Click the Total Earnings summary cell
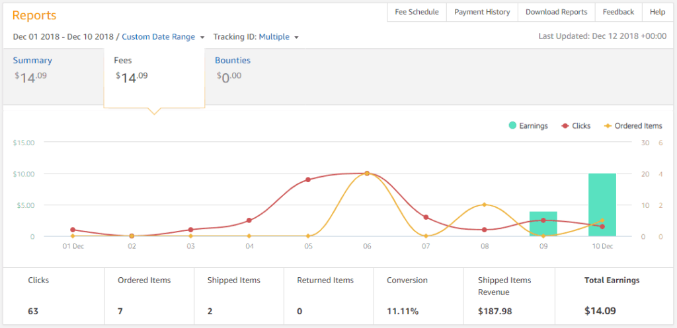Screen dimensions: 677x328 click(612, 296)
